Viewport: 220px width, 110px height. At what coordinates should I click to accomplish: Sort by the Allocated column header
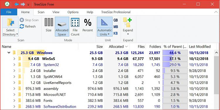[117, 47]
